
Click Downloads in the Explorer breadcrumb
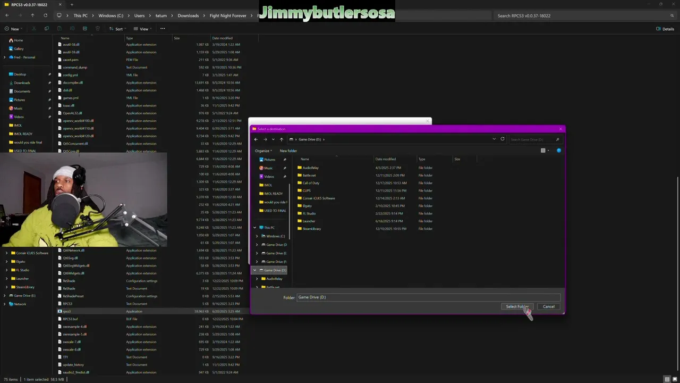188,15
